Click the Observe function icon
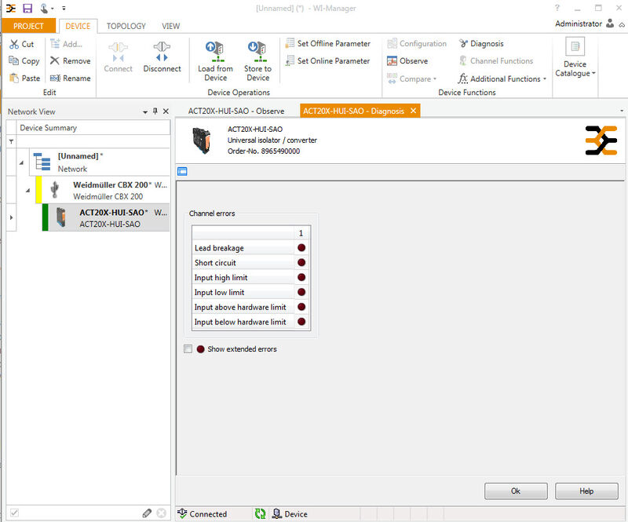Viewport: 628px width, 522px height. [x=392, y=61]
